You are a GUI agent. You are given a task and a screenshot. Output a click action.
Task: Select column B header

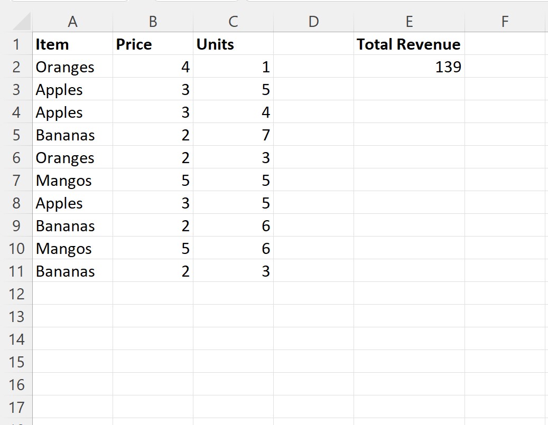(153, 22)
